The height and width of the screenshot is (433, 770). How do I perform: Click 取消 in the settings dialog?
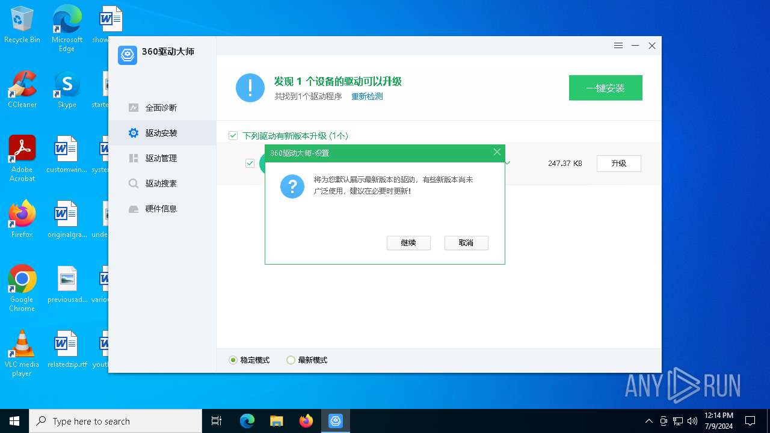click(x=466, y=243)
